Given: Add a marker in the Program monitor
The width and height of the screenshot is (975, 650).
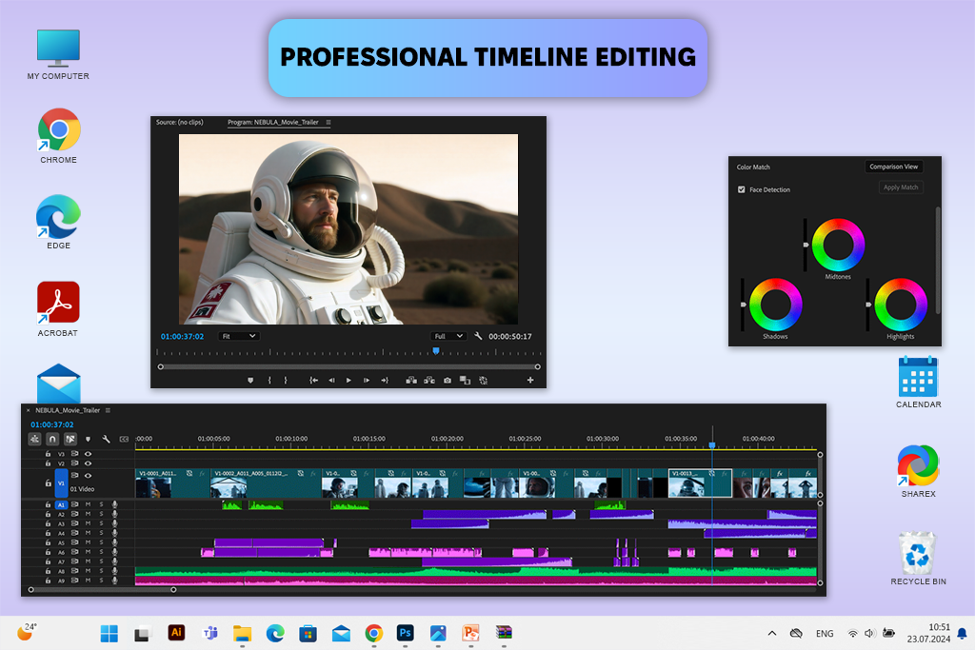Looking at the screenshot, I should [x=250, y=381].
